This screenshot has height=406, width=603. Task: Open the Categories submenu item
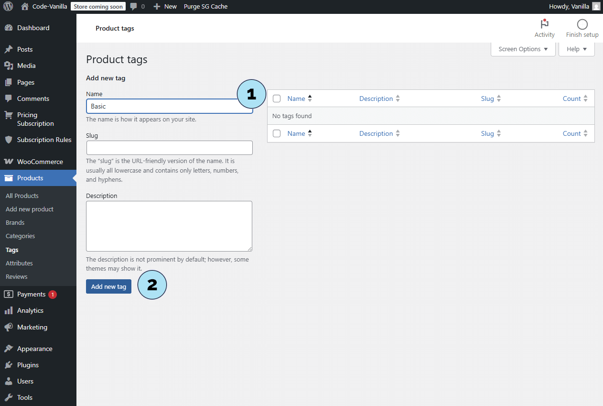coord(20,236)
